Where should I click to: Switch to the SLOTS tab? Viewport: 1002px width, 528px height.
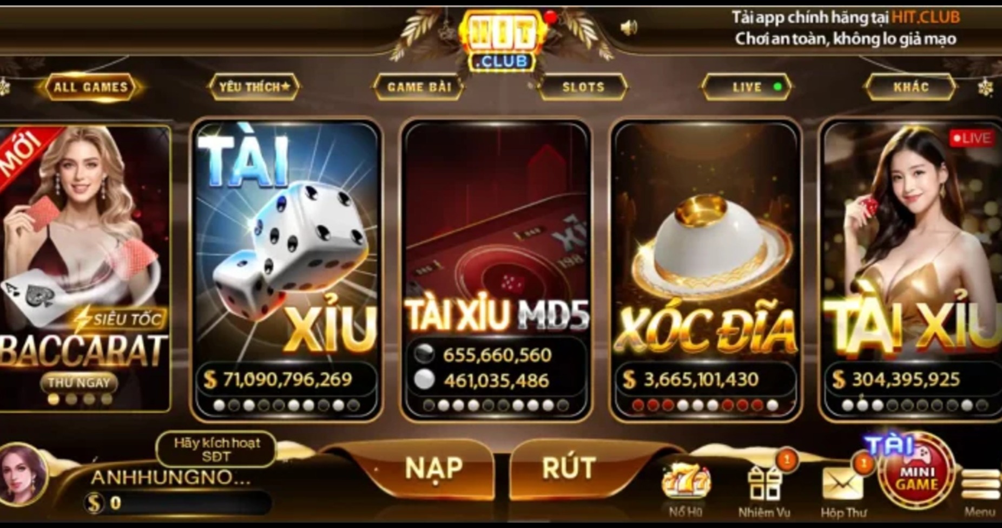[583, 87]
